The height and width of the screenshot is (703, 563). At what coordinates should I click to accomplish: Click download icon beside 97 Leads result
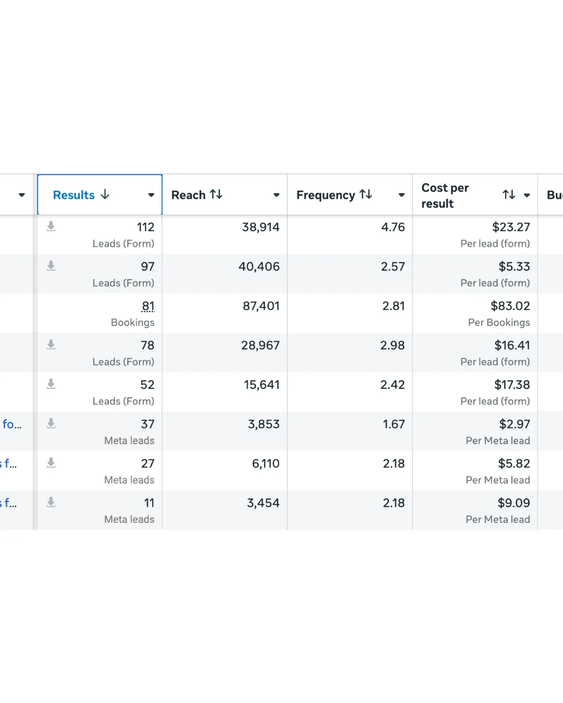(51, 266)
